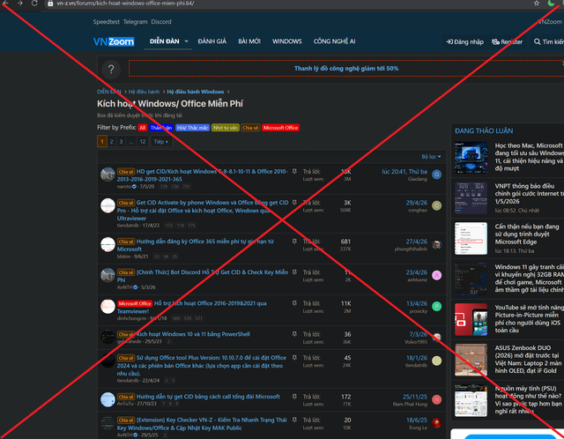Open thread Sử dụng Office tool Plus Version

coord(202,366)
